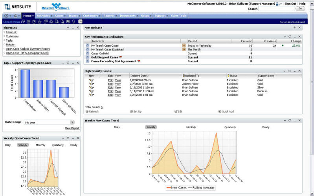Screen dimensions: 314x196
Task: Click the New Release plus icon
Action: (294, 28)
